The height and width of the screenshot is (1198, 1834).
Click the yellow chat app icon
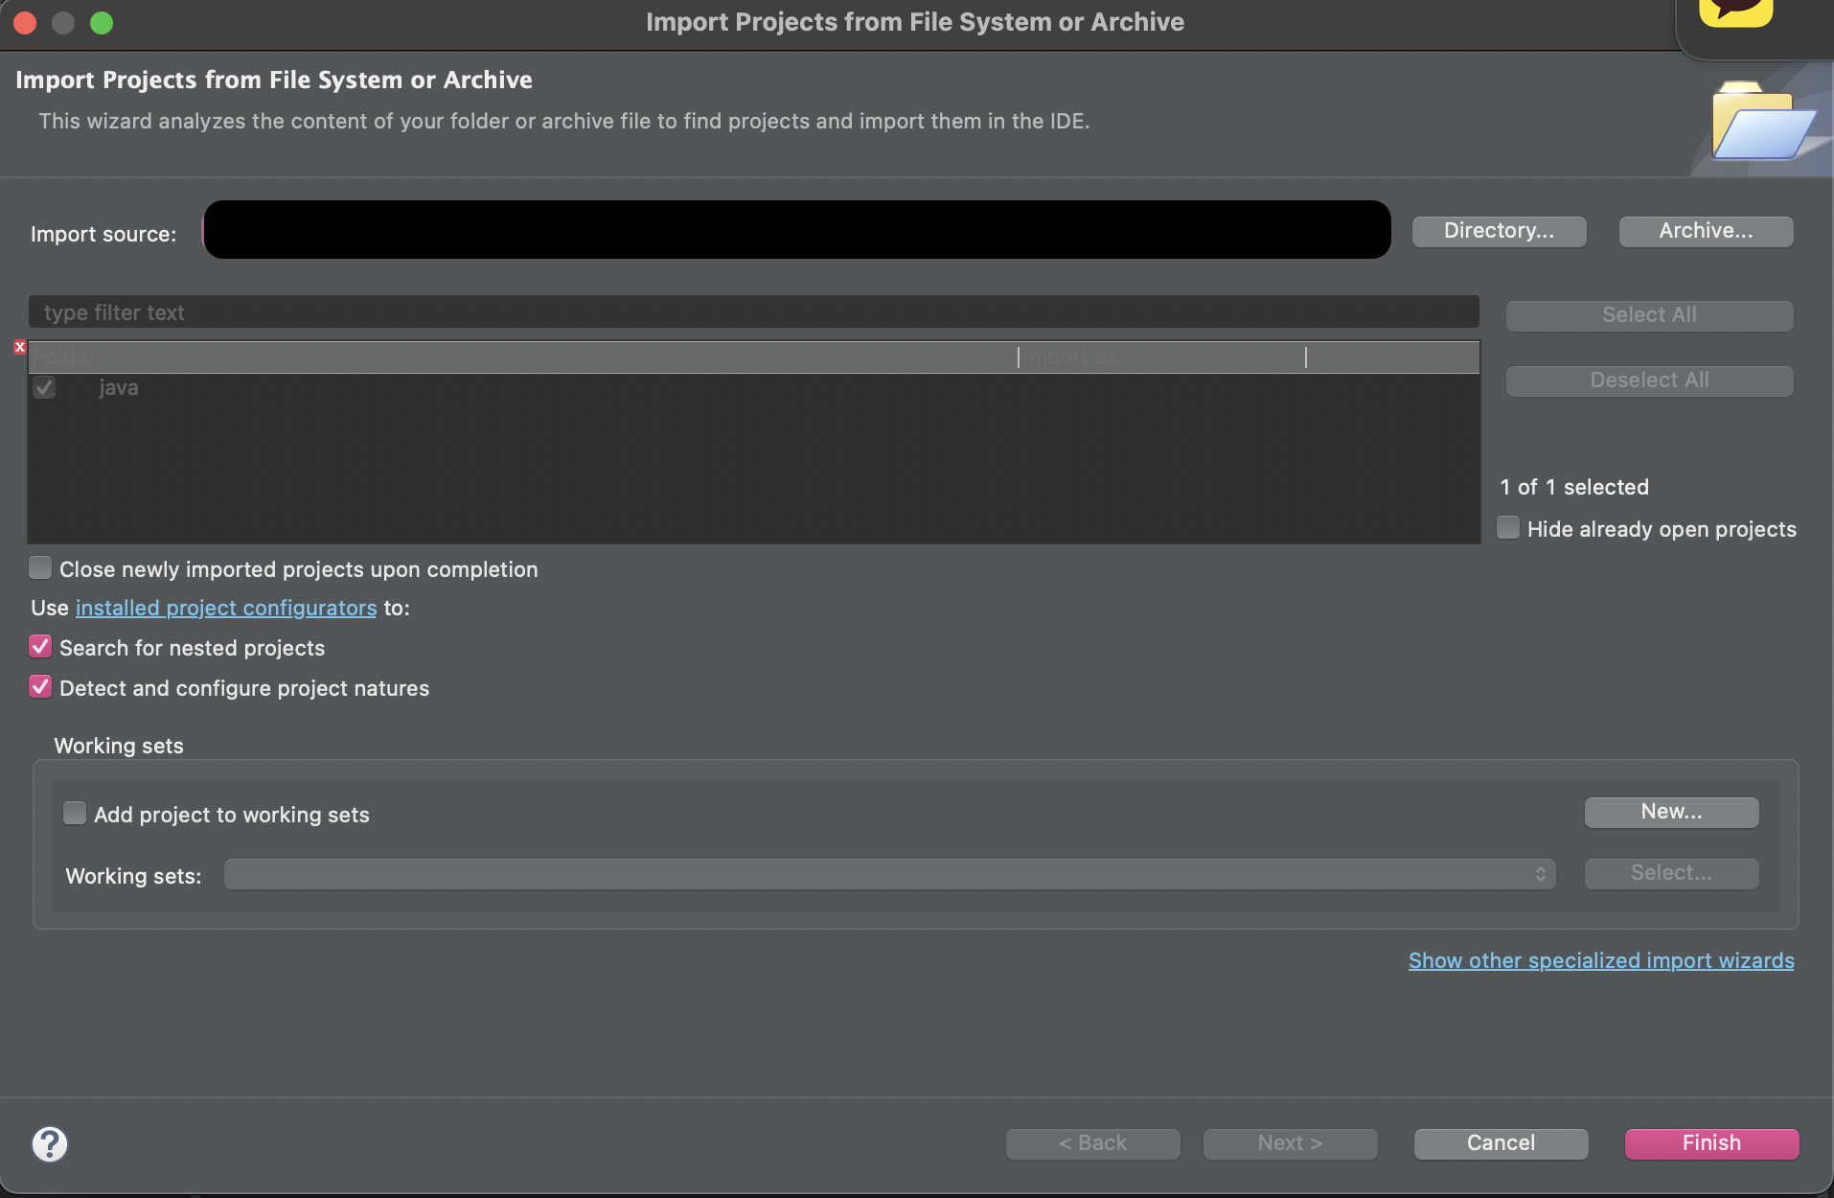tap(1735, 12)
